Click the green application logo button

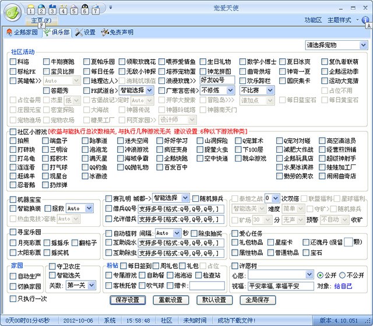point(13,10)
